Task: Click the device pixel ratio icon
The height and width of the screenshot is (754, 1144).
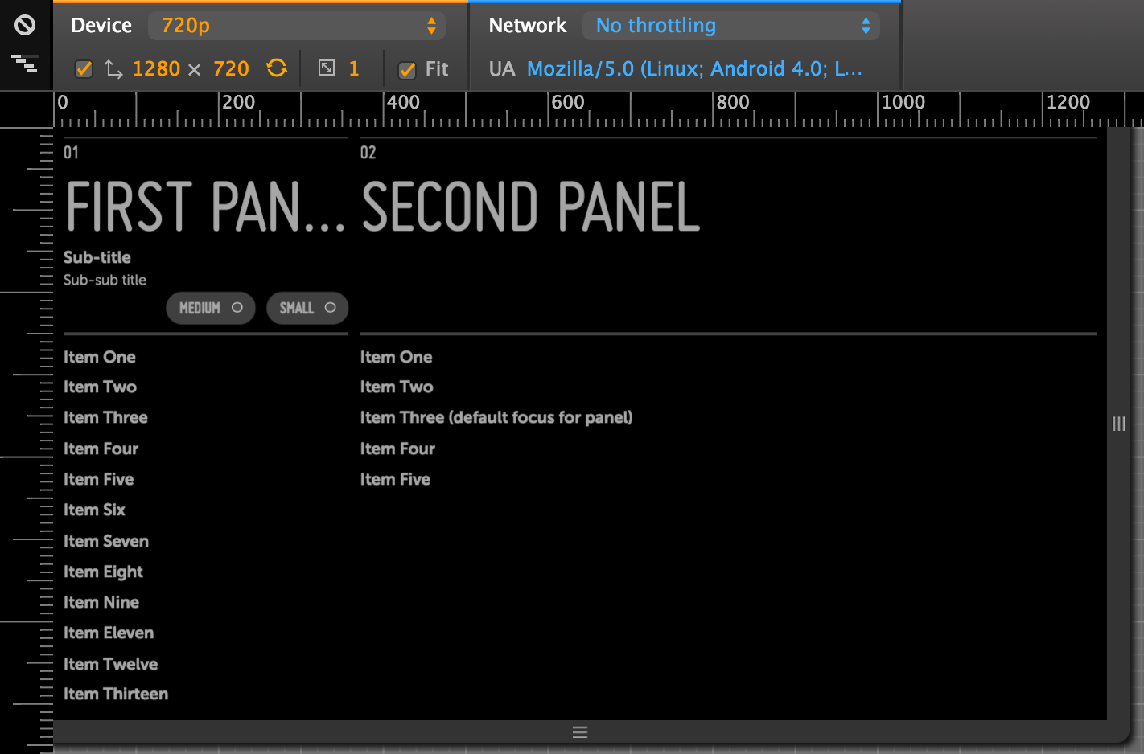Action: pyautogui.click(x=327, y=68)
